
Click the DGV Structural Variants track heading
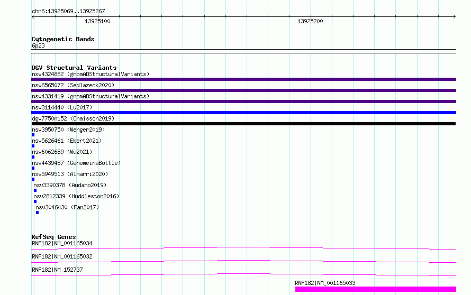(74, 68)
